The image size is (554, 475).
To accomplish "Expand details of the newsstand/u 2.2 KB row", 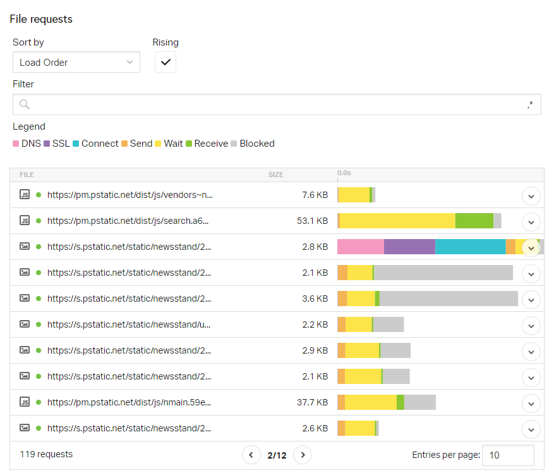I will point(531,326).
